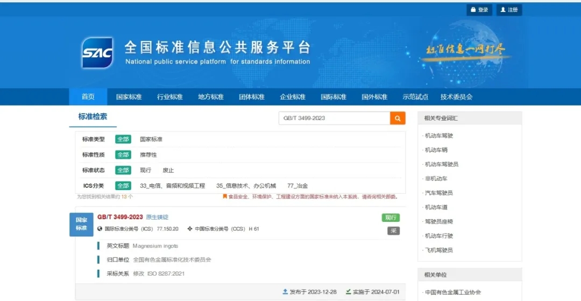The image size is (581, 301).
Task: Click the gray 采 badge
Action: (393, 230)
